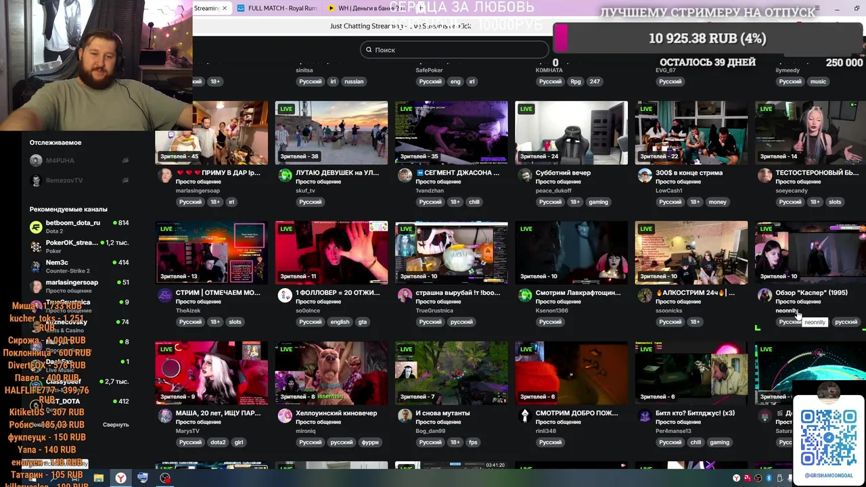866x487 pixels.
Task: Click the Поиск search field
Action: [454, 49]
